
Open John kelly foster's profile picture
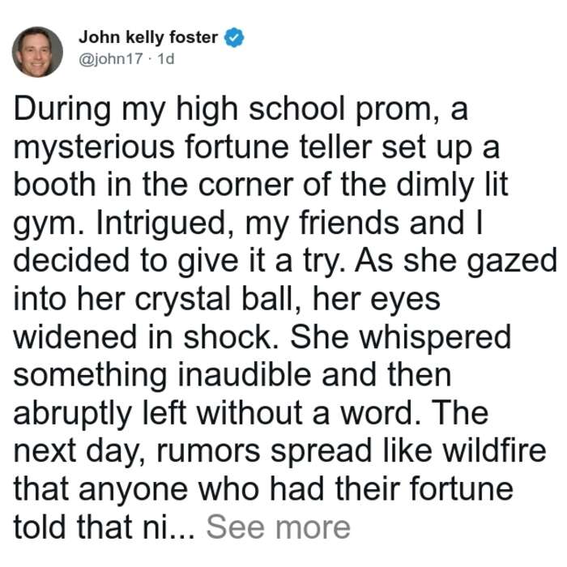point(37,52)
